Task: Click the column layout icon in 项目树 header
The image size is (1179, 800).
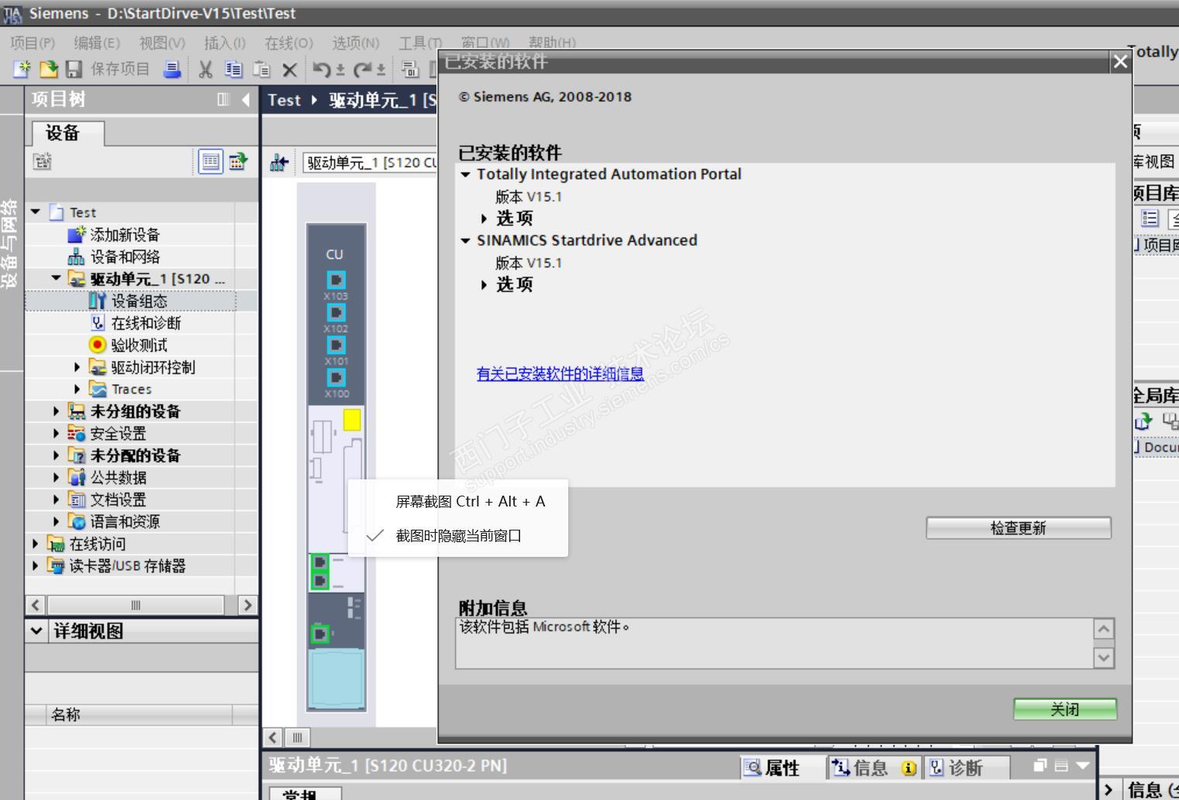Action: point(224,99)
